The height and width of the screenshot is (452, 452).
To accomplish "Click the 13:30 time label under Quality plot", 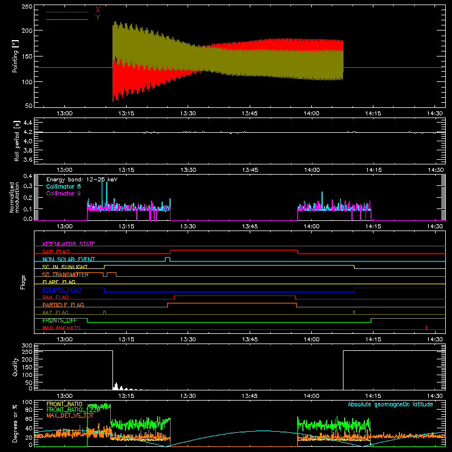I will coord(188,396).
